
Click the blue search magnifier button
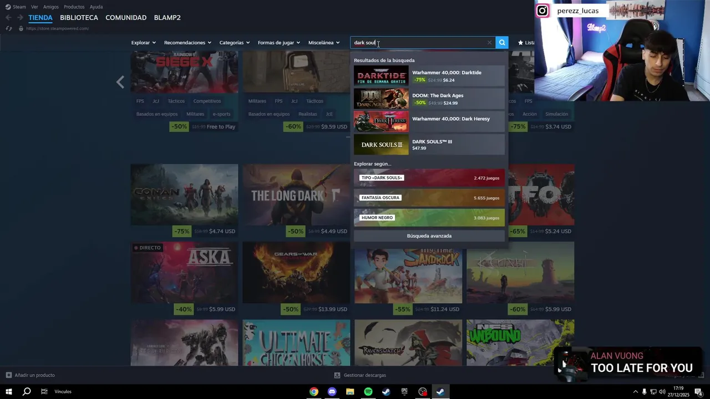pos(502,43)
